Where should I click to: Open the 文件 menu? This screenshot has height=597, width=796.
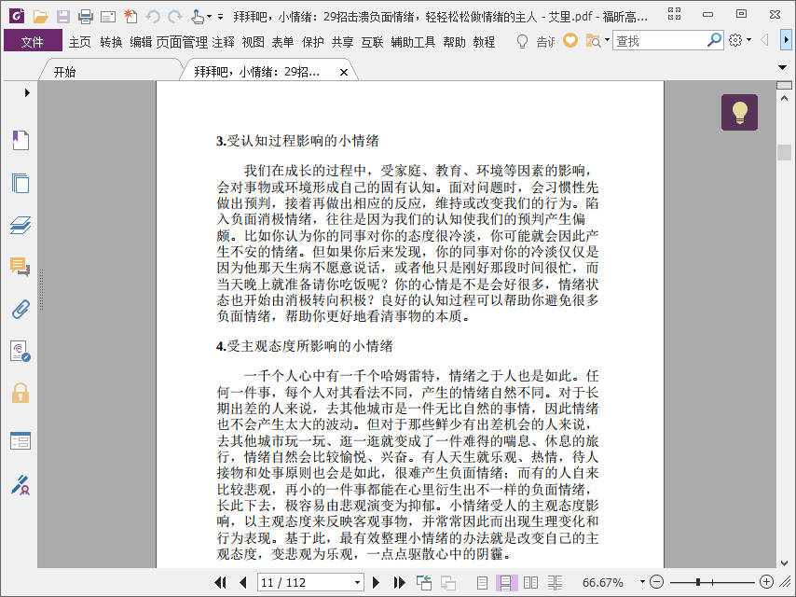33,41
